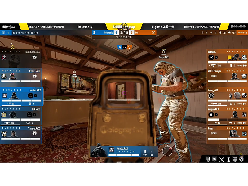
Task: Click the 東京アニメ school name in header
Action: point(47,27)
